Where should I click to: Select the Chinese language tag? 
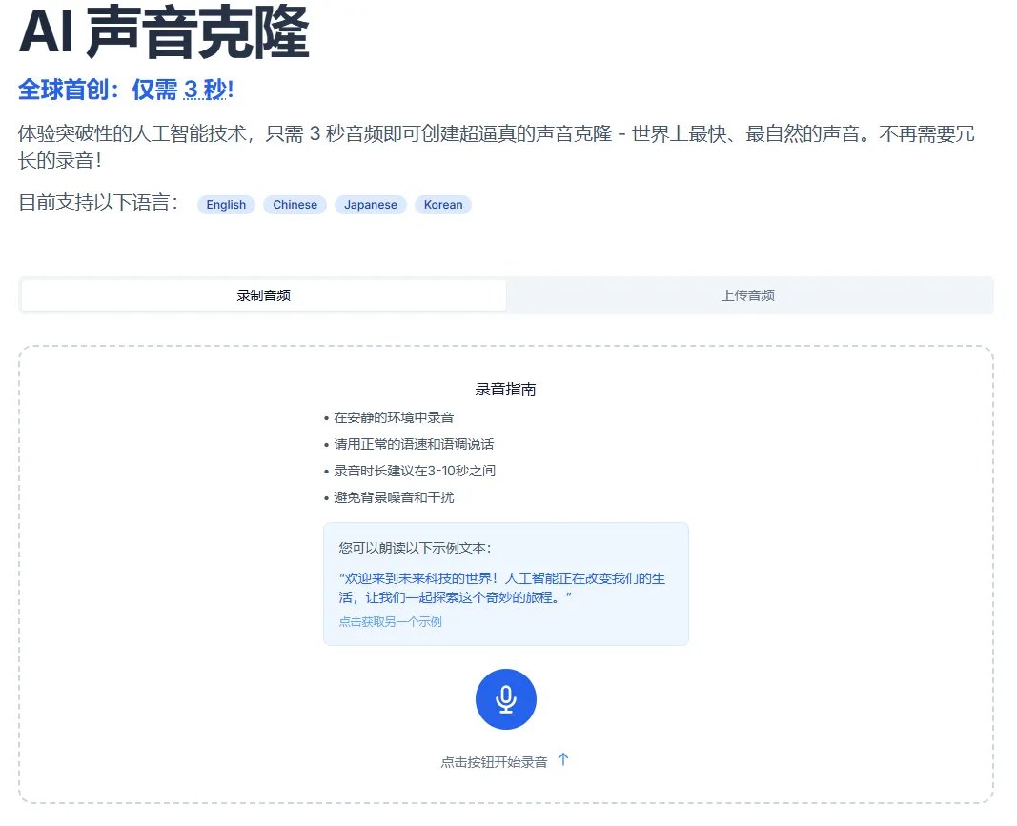point(295,205)
